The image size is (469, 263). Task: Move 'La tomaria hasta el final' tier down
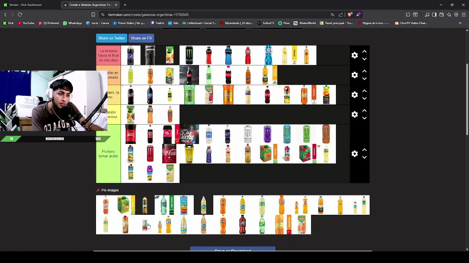pos(364,59)
